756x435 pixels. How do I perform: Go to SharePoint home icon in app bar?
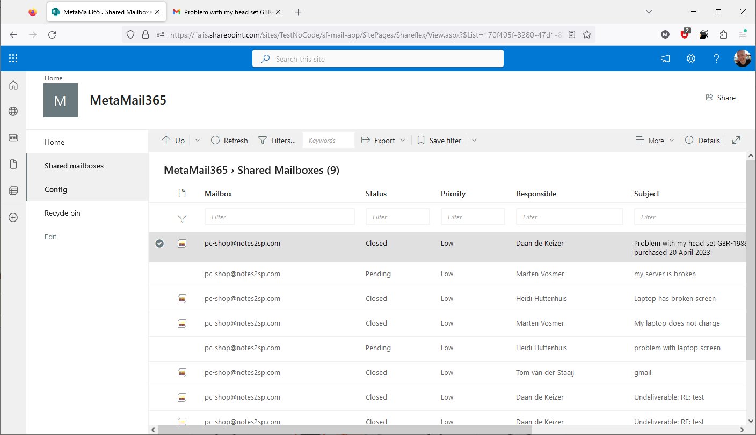pyautogui.click(x=13, y=85)
